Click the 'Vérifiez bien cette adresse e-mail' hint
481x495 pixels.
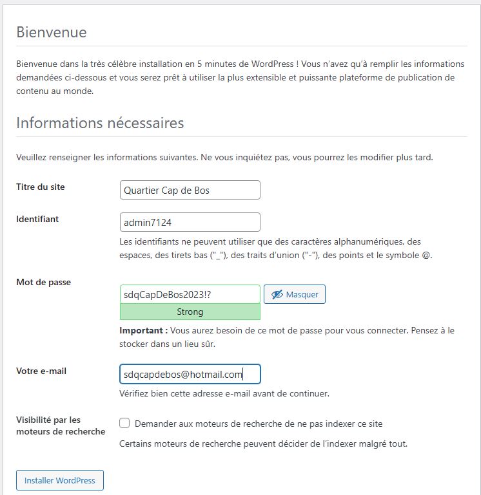pyautogui.click(x=224, y=393)
